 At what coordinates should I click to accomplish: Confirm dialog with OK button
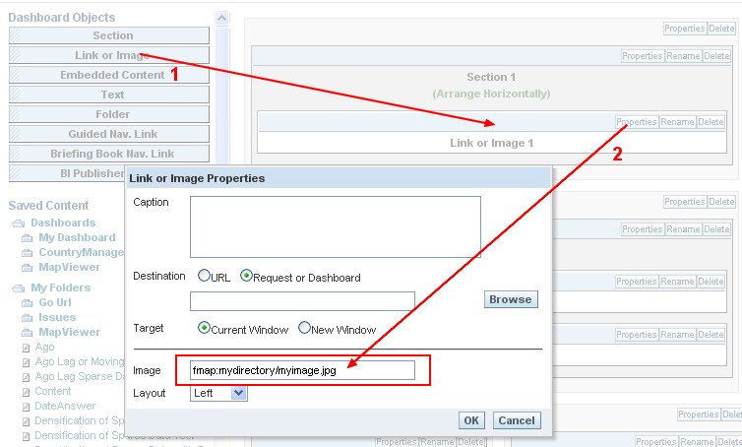click(x=471, y=420)
